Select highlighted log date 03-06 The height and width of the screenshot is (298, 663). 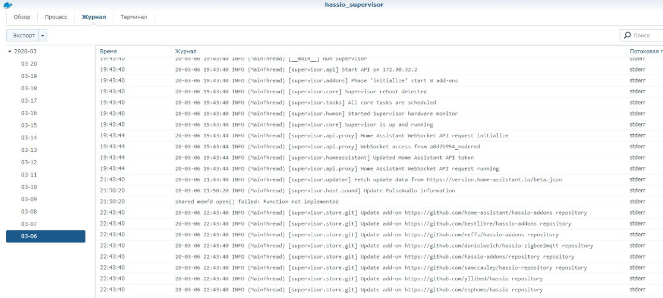coord(46,236)
